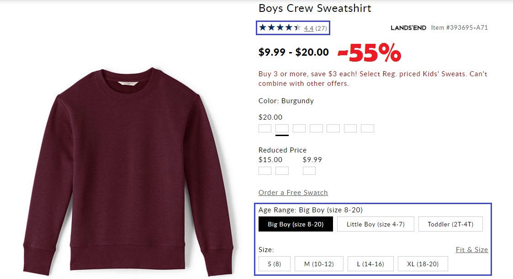Click Order a Free Swatch link

click(293, 193)
